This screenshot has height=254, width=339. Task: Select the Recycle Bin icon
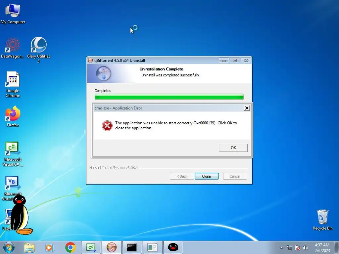(322, 220)
